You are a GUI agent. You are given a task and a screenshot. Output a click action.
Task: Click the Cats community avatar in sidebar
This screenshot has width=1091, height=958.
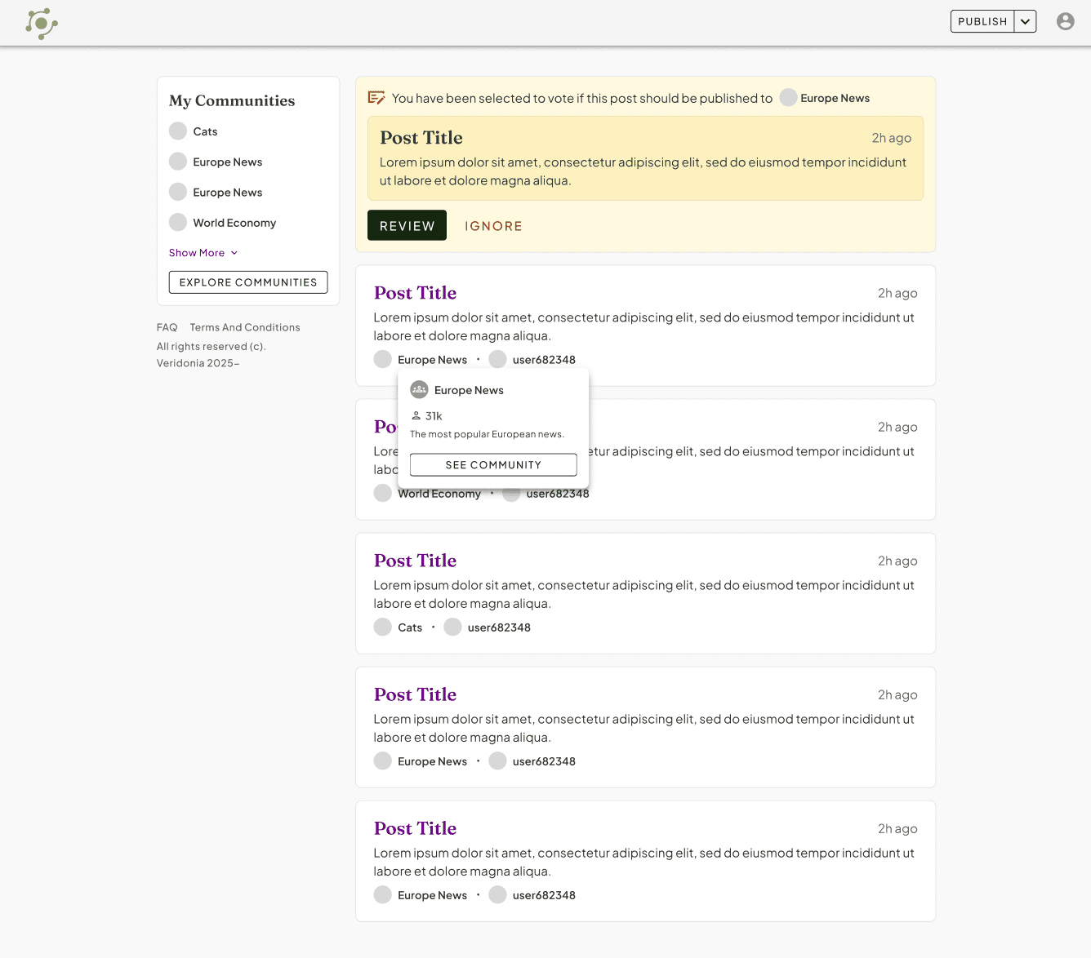tap(178, 131)
